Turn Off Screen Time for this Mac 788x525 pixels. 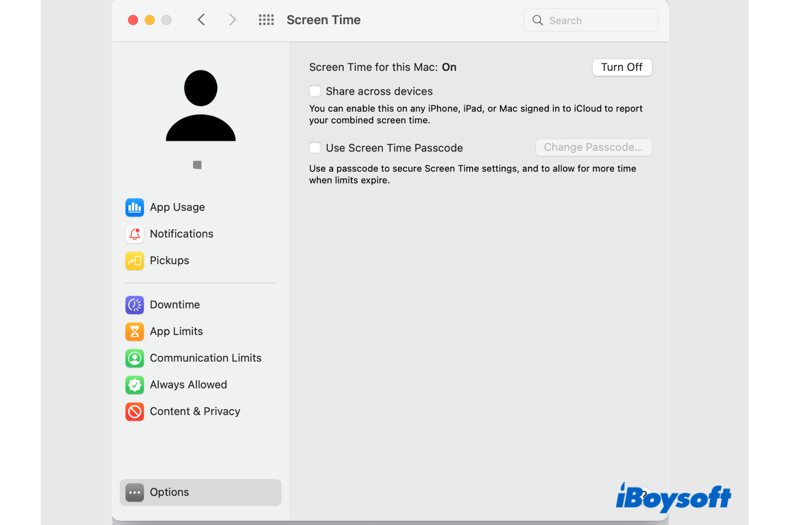point(622,67)
